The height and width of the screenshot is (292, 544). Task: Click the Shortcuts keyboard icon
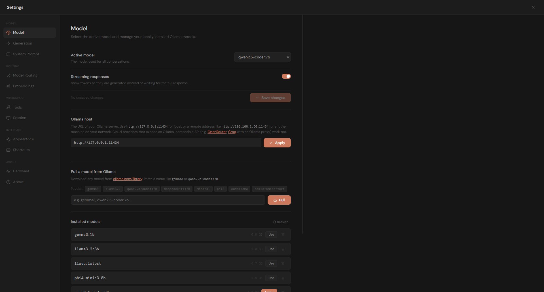(x=8, y=150)
